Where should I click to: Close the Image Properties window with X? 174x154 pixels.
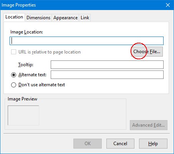point(168,5)
